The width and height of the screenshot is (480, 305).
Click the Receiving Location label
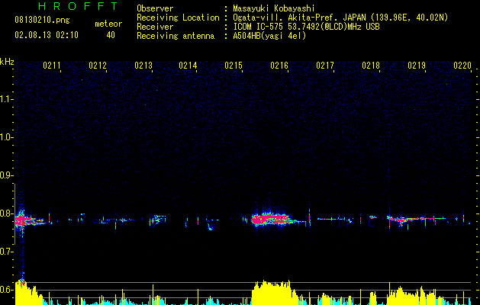(178, 18)
